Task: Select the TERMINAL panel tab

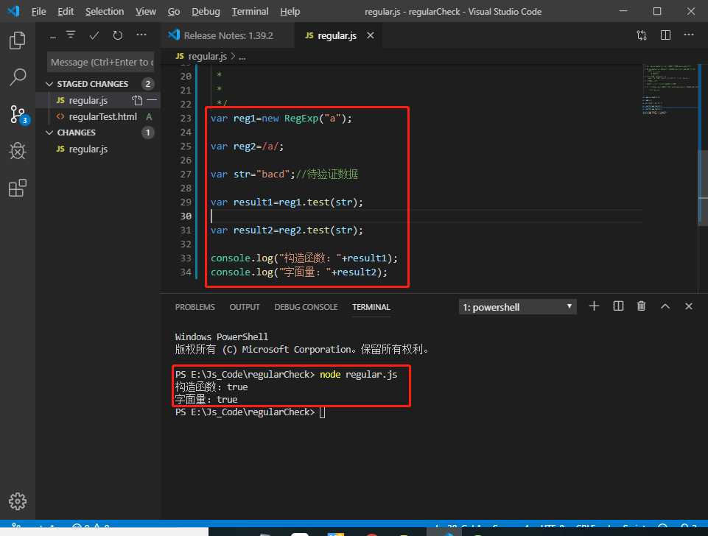Action: [371, 307]
